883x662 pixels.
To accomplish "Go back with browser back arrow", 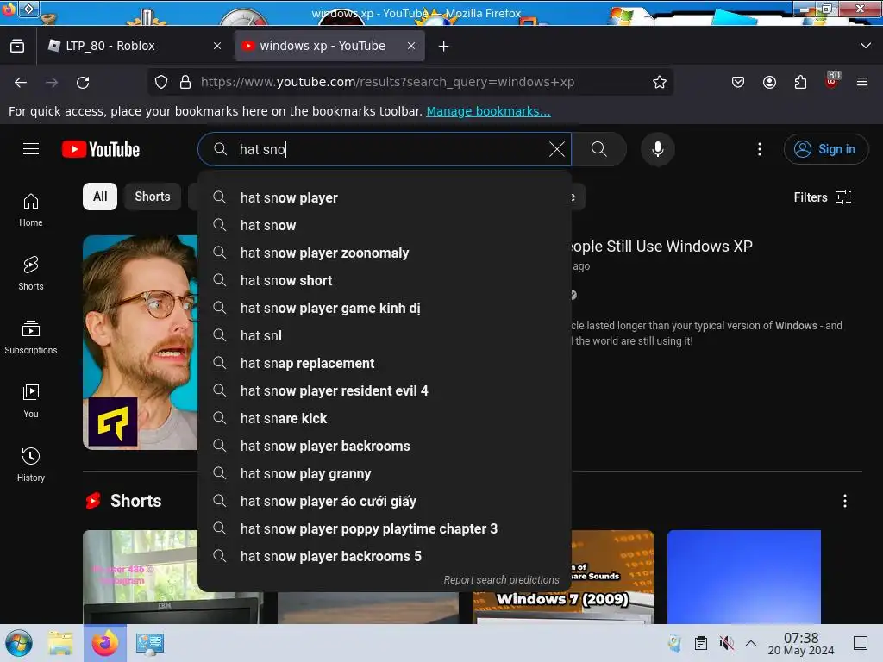I will [x=21, y=82].
